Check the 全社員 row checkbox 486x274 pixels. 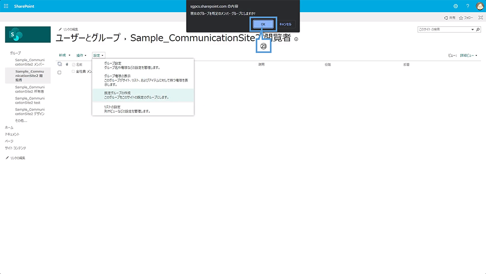click(x=59, y=73)
